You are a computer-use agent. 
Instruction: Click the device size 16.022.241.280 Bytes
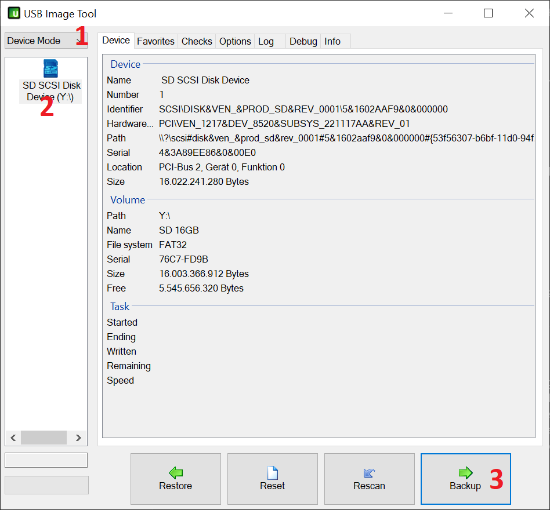tap(204, 181)
